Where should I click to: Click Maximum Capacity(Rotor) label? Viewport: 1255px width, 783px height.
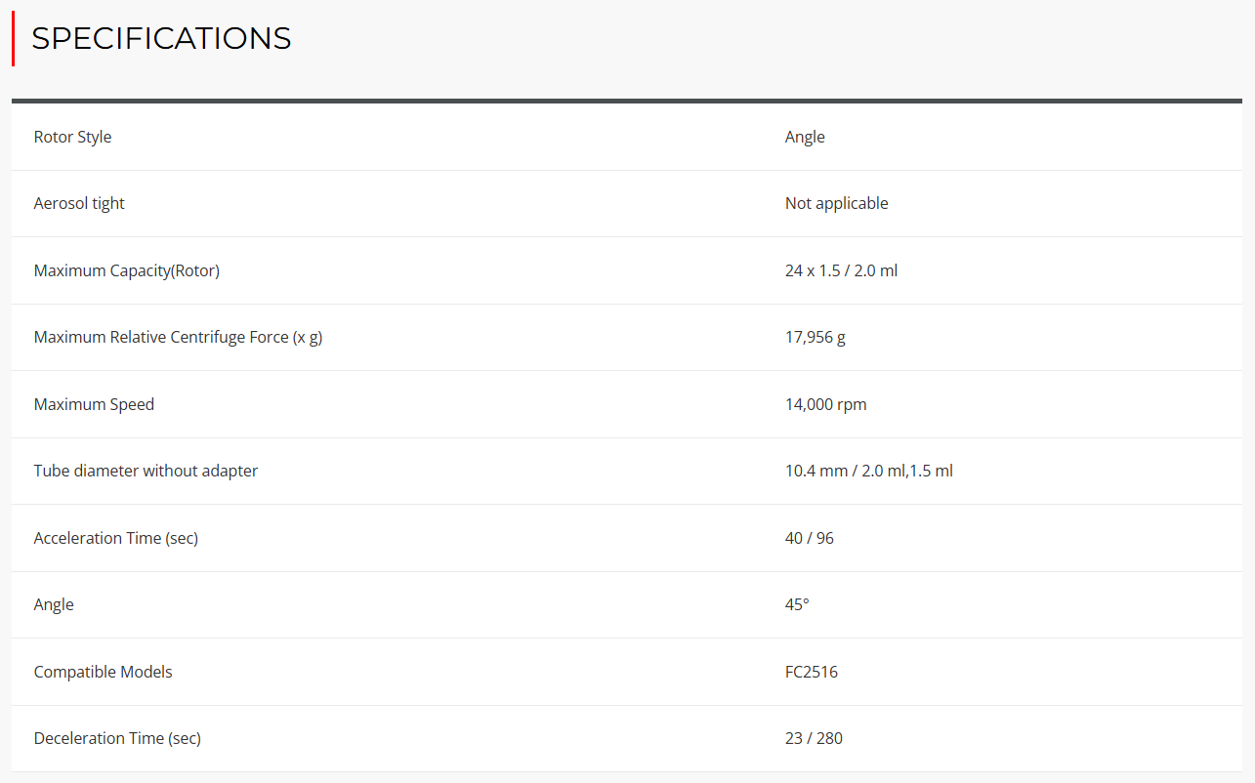coord(126,270)
